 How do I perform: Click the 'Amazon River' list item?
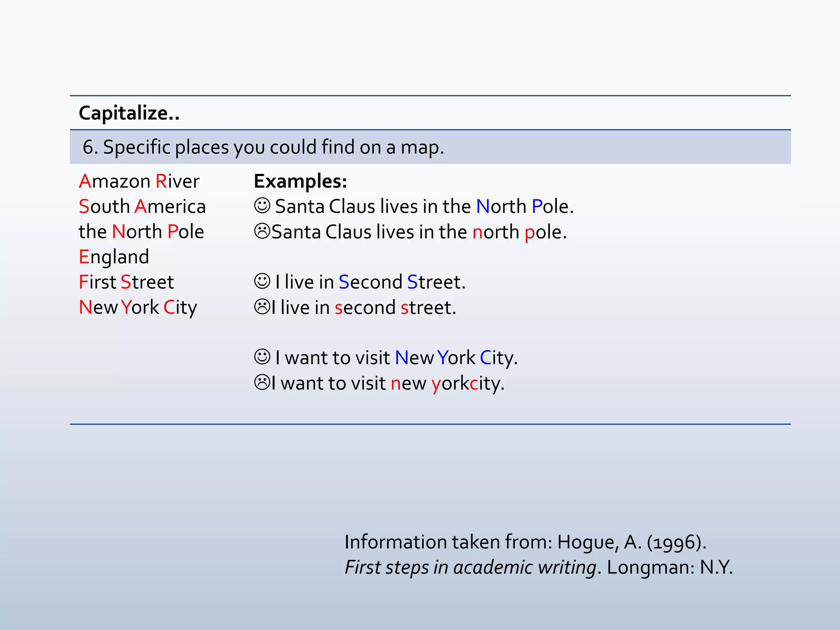coord(139,181)
